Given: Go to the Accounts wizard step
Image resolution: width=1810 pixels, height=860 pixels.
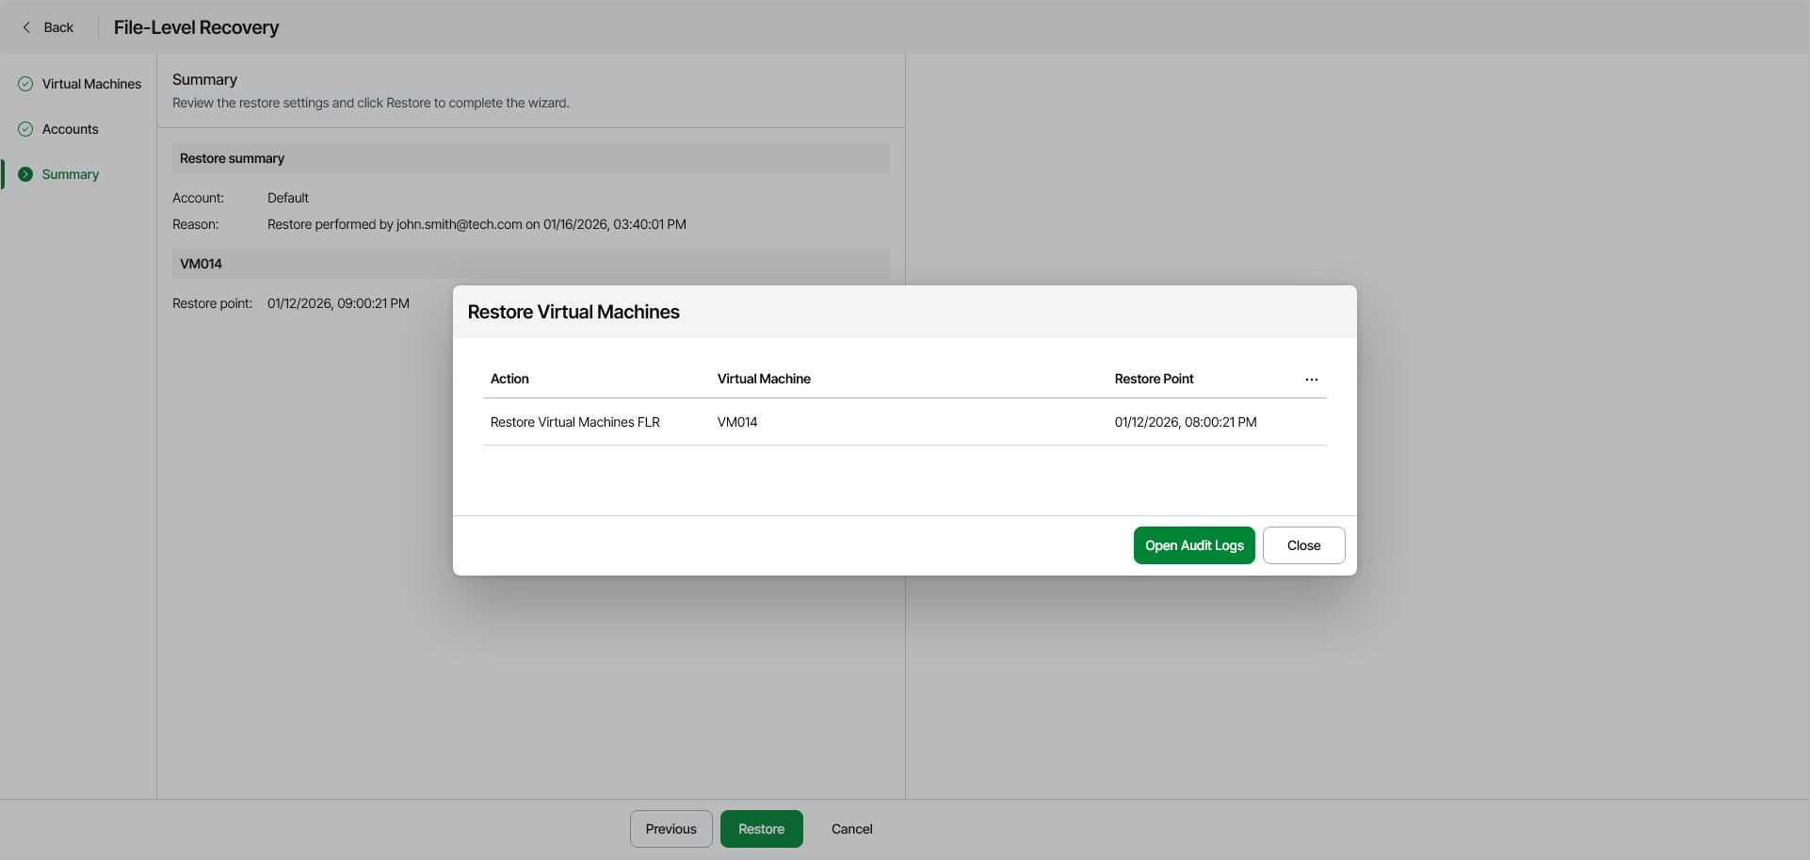Looking at the screenshot, I should 70,129.
